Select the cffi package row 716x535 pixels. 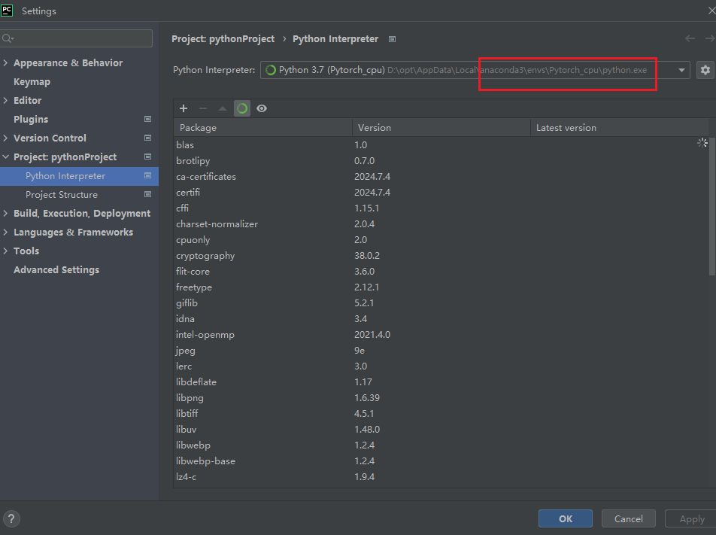coord(441,208)
